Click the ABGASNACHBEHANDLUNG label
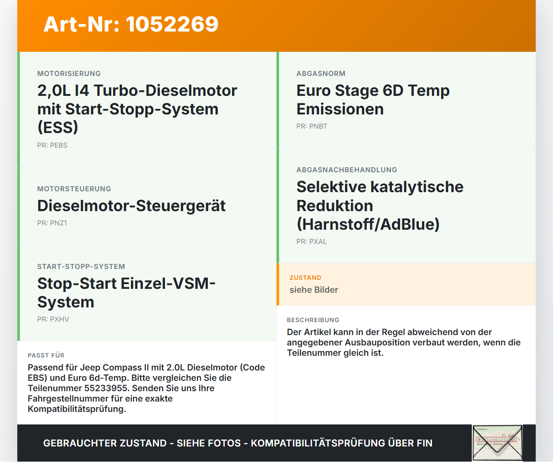553x462 pixels. 347,170
